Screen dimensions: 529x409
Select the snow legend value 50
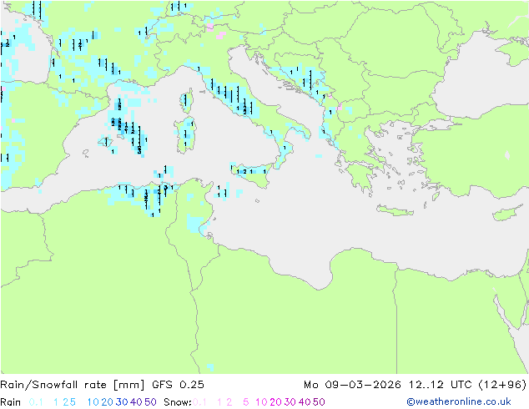[x=319, y=402]
